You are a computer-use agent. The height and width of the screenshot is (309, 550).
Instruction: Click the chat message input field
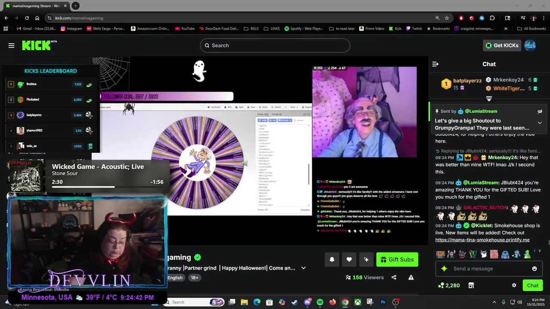pyautogui.click(x=488, y=269)
